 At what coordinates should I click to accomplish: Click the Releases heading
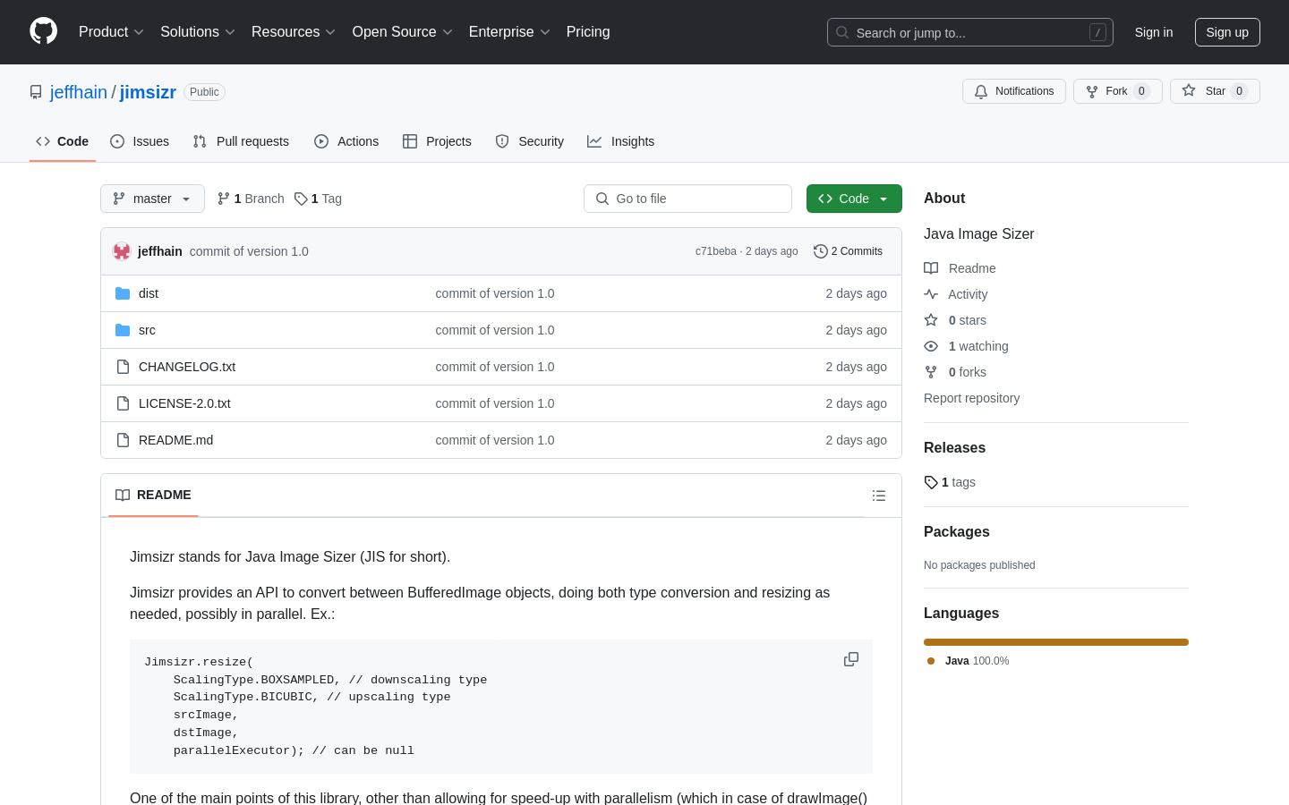pos(954,448)
